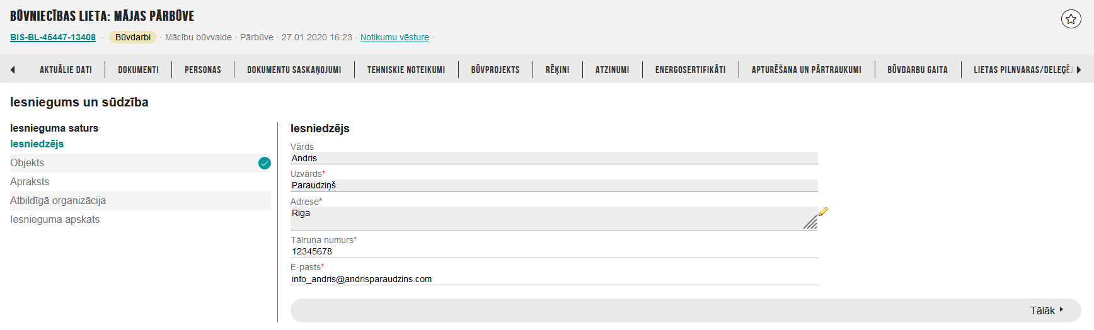Go to the Energosertifikāti tab
The height and width of the screenshot is (330, 1094).
pos(690,70)
